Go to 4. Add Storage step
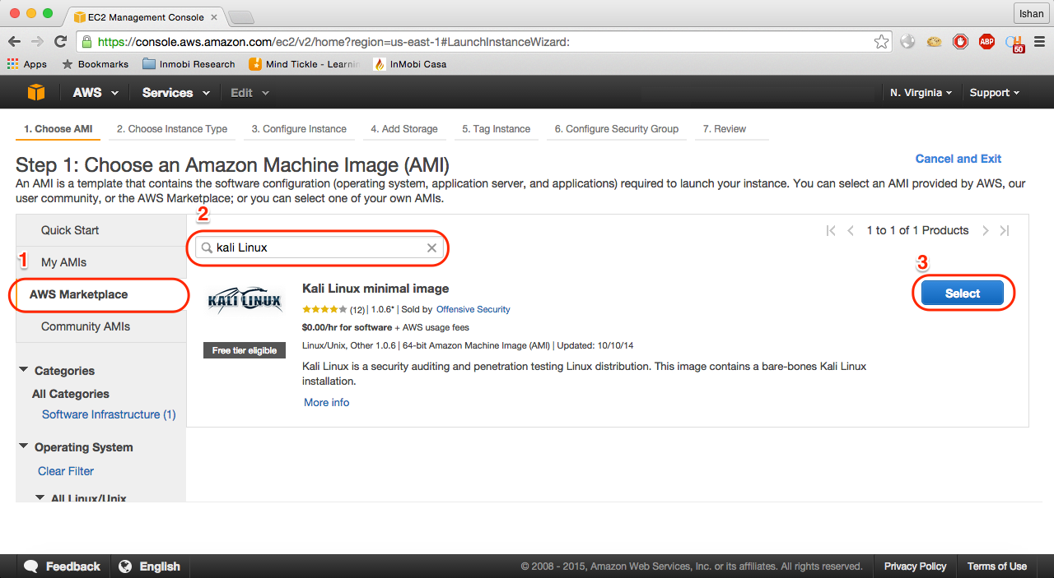Screen dimensions: 1054x578 click(404, 129)
